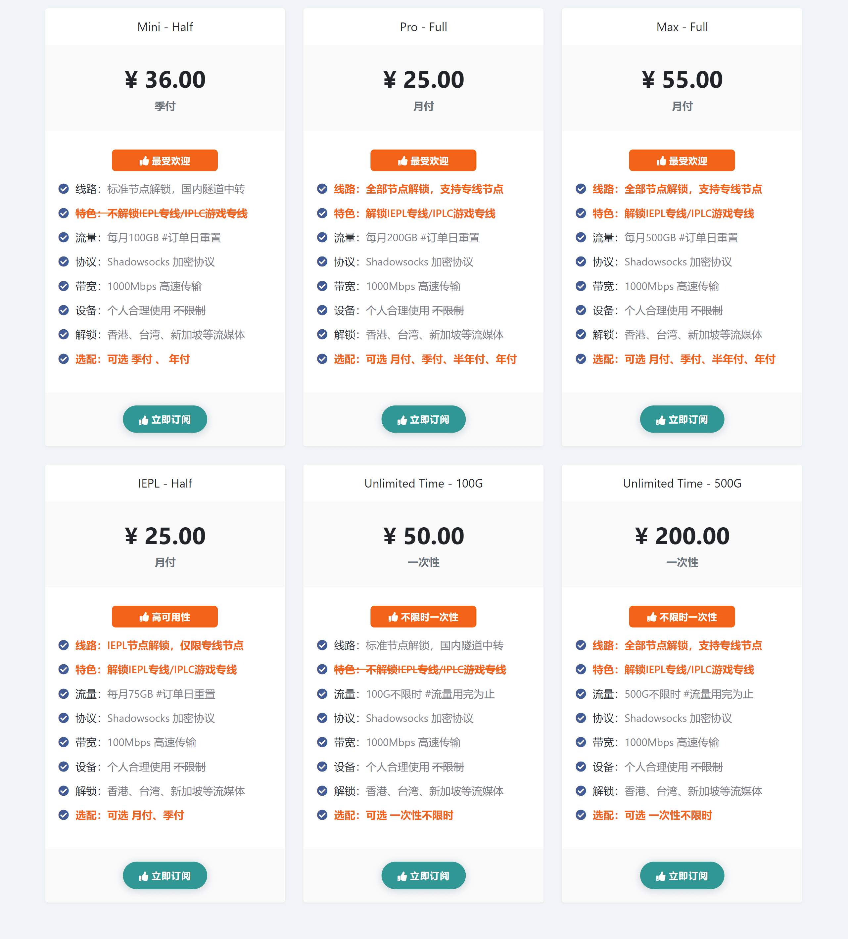
Task: Click 选配 可选 一次性不限时 in Unlimited Time - 100G
Action: point(394,815)
